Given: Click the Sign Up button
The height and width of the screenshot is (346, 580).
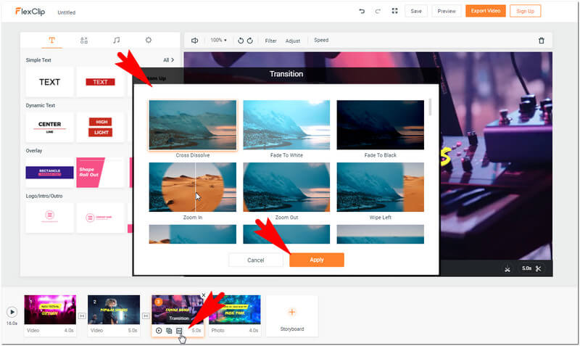Looking at the screenshot, I should pyautogui.click(x=525, y=11).
